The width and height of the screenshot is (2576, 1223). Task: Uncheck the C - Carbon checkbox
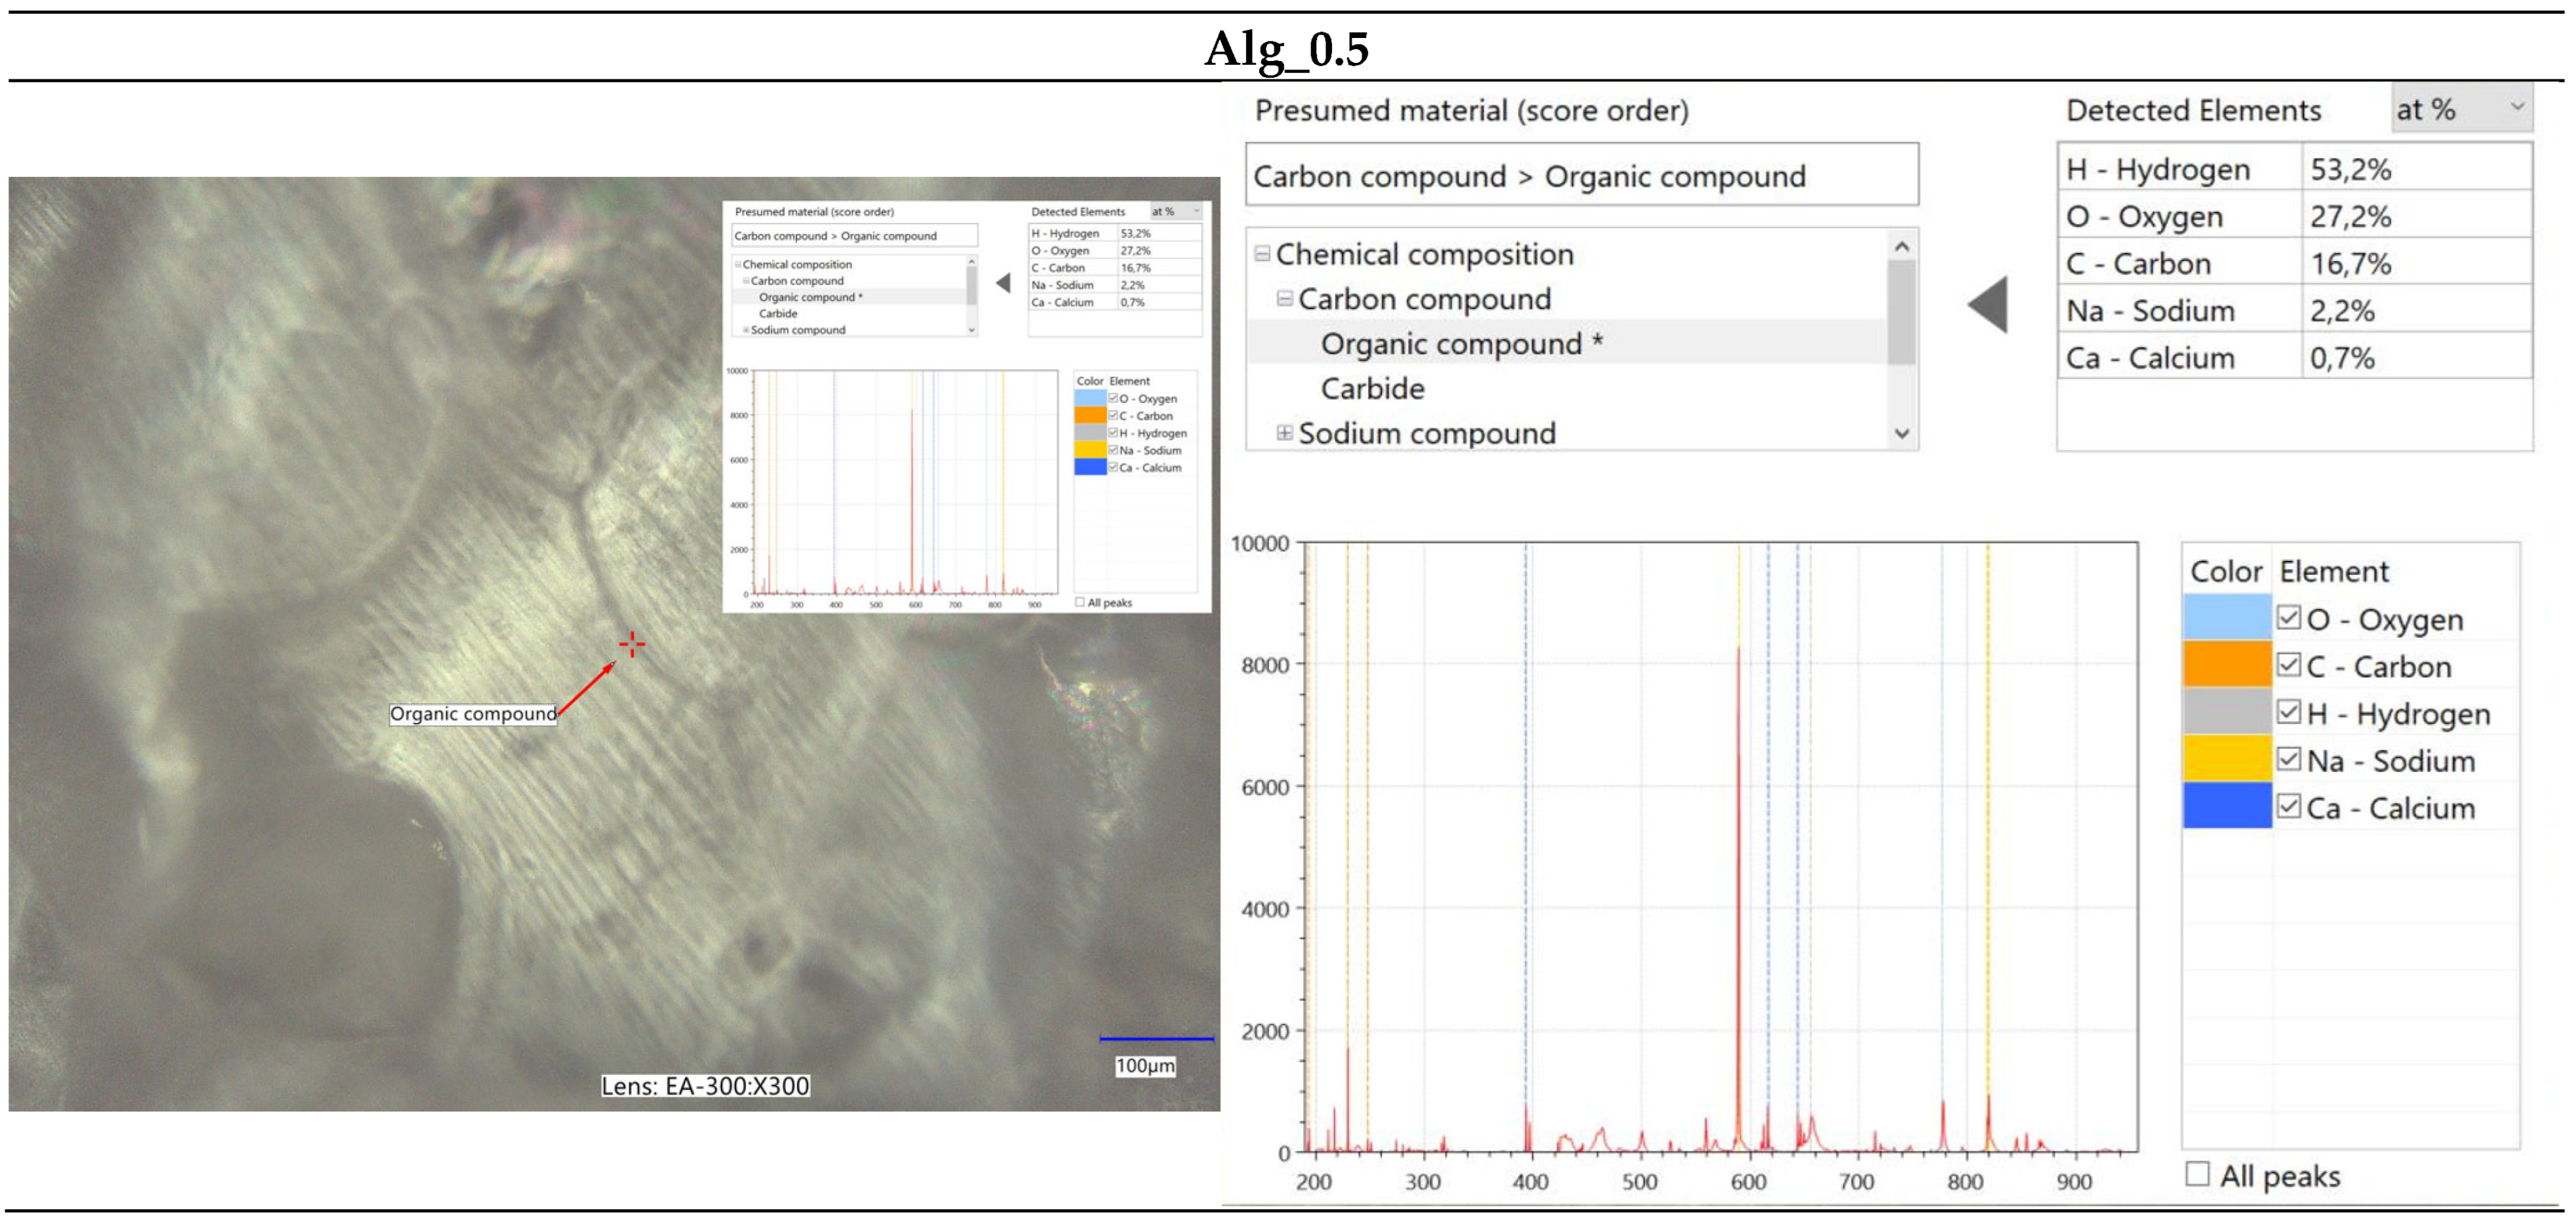pos(2289,665)
